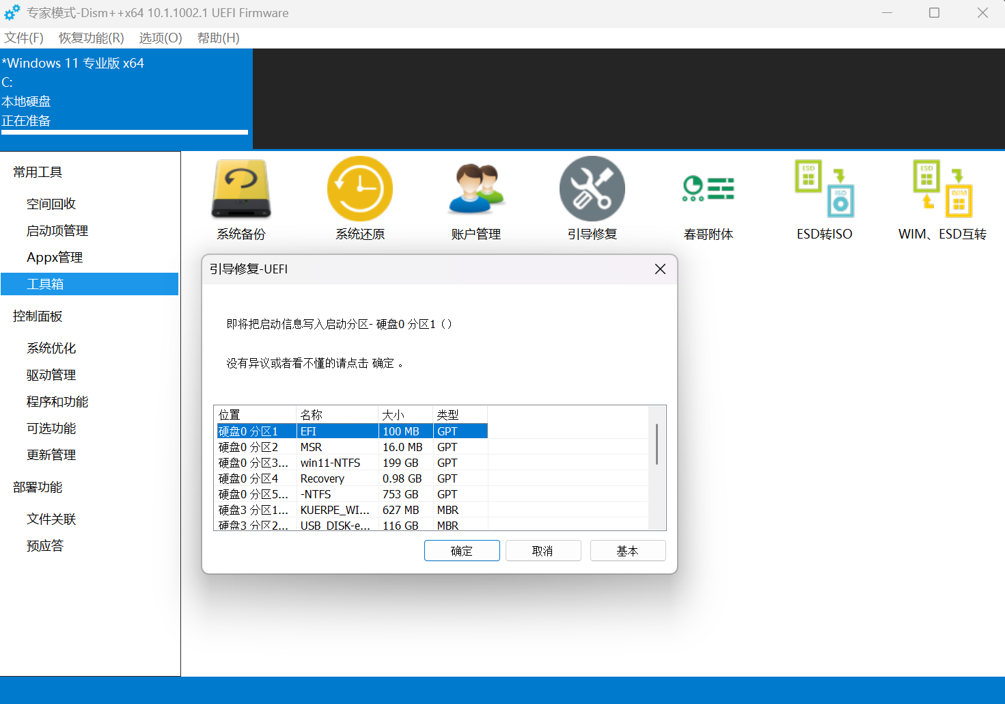This screenshot has height=704, width=1005.
Task: Go to 驱动管理 in the sidebar
Action: (x=90, y=375)
